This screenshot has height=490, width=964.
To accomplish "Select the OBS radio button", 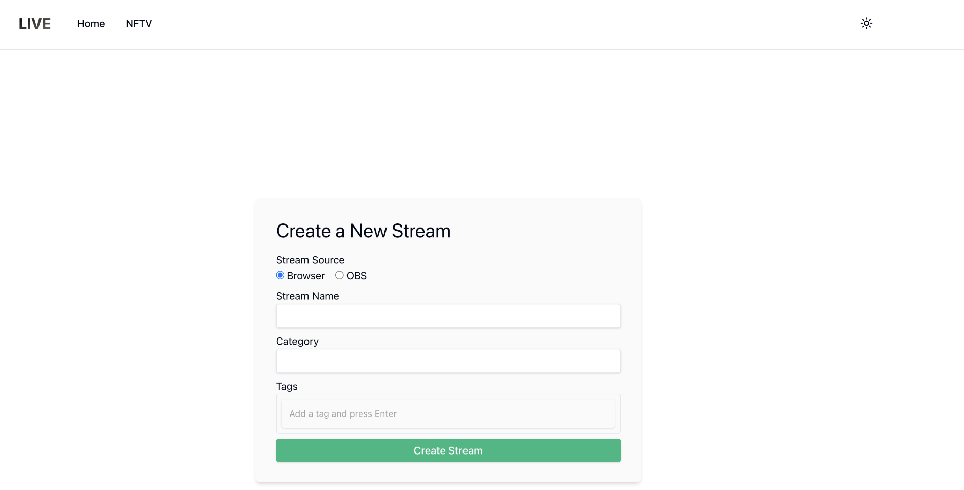I will point(339,275).
